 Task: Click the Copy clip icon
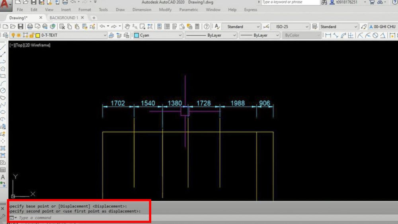point(70,26)
